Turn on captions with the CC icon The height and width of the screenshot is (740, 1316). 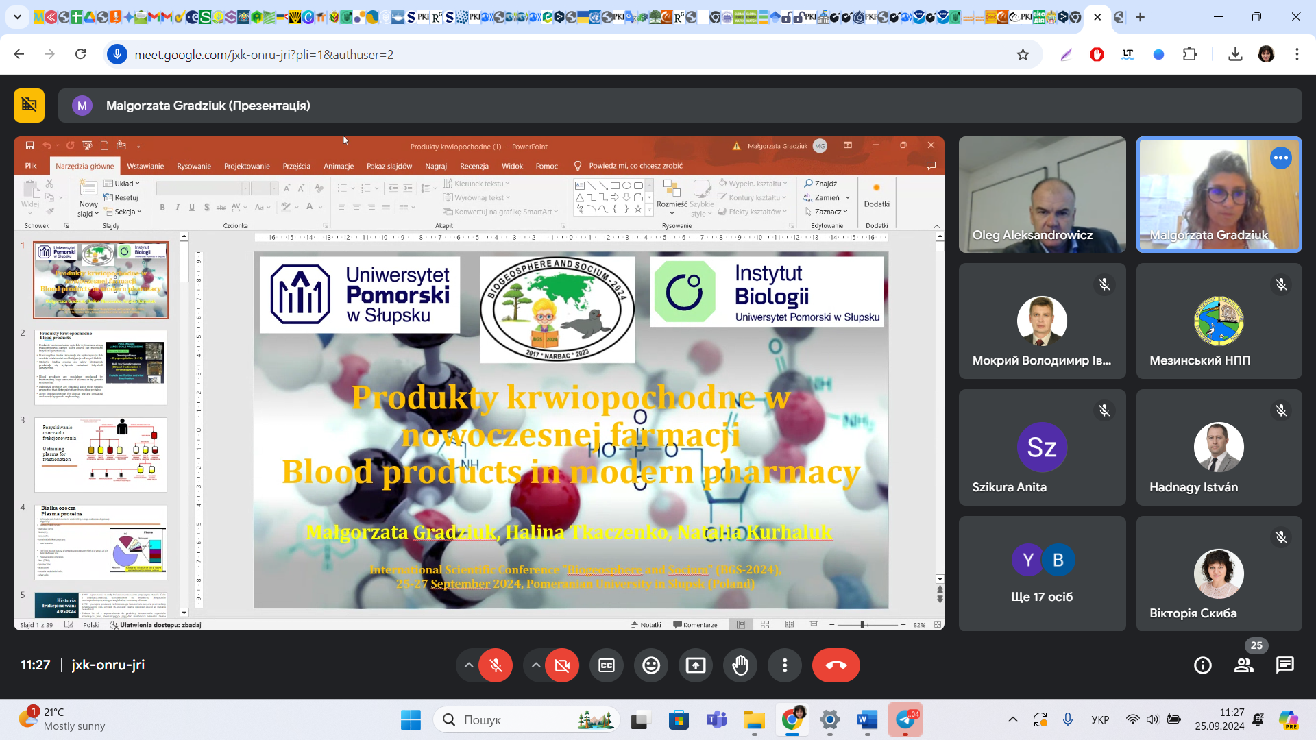point(607,665)
